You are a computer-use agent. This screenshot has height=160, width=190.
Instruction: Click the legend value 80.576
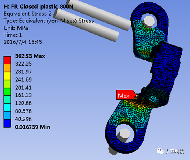click(23, 111)
